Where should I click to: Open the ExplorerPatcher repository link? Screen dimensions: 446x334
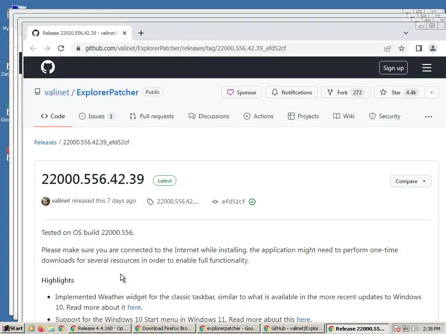coord(108,92)
